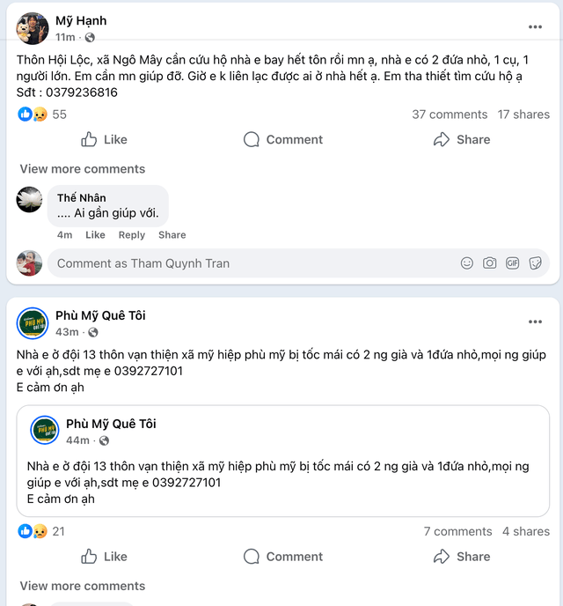Open the options menu on Mỹ Hạnh's post
563x606 pixels.
point(535,27)
